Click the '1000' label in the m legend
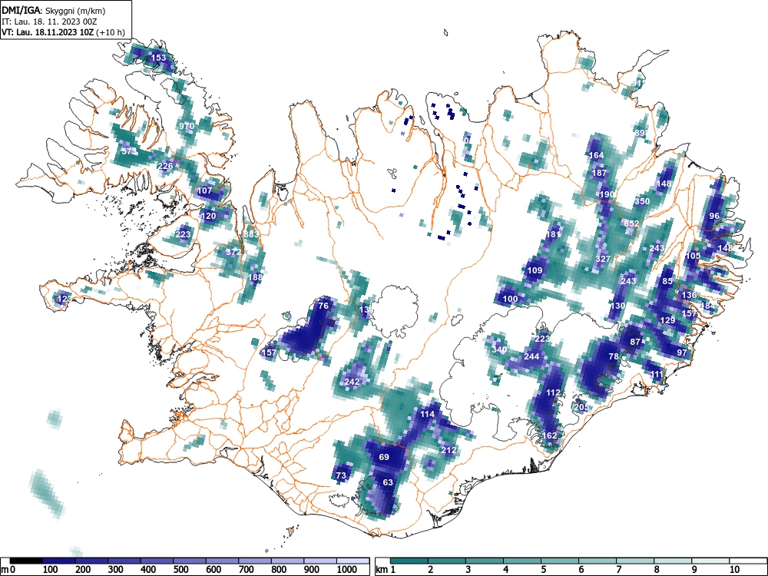768x576 pixels. coord(347,570)
